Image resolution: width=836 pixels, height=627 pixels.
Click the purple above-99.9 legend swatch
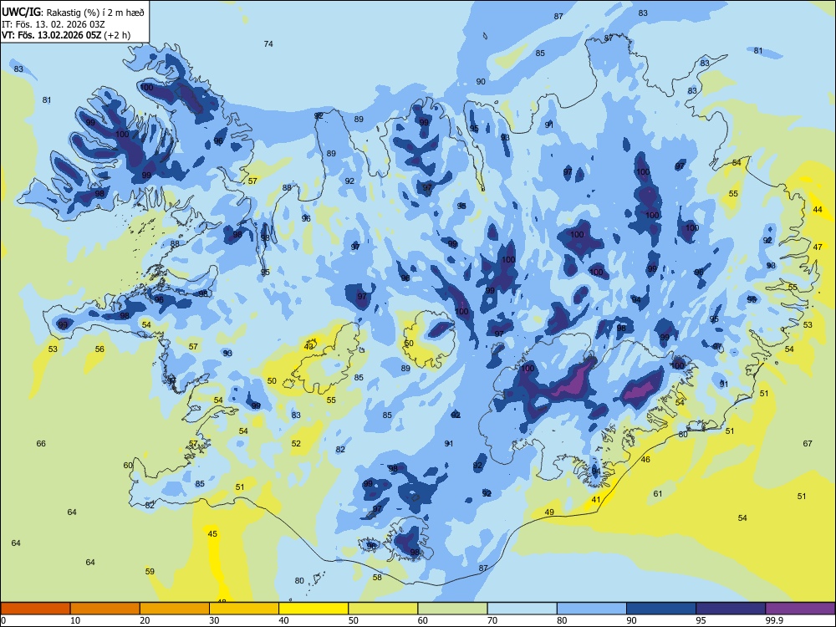[x=800, y=609]
